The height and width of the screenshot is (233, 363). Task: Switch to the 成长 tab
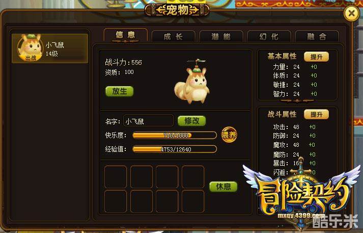(173, 37)
